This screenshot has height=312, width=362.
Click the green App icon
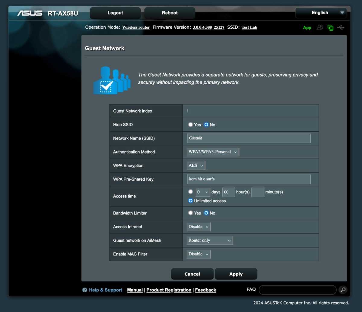point(307,28)
